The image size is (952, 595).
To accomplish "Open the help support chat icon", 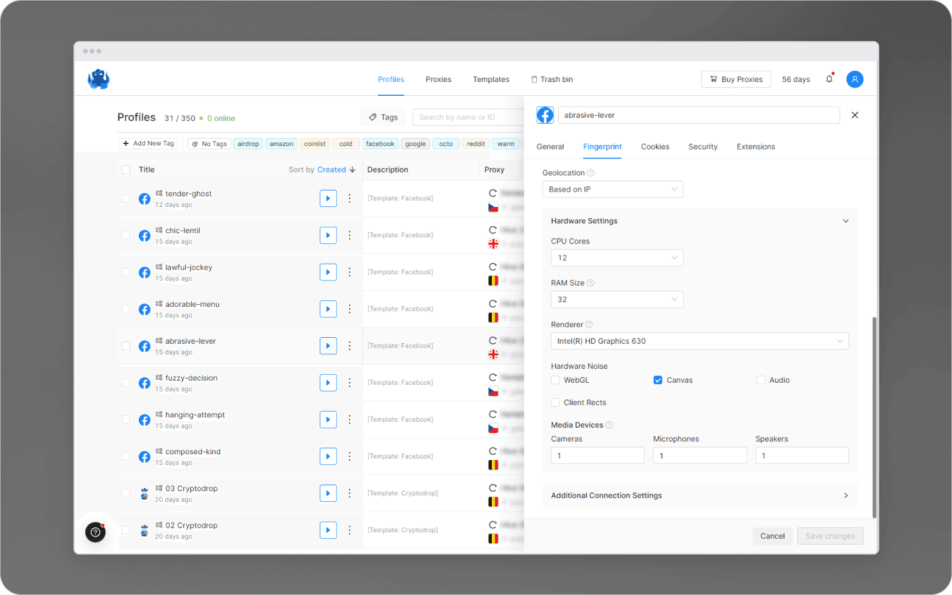I will click(x=95, y=532).
